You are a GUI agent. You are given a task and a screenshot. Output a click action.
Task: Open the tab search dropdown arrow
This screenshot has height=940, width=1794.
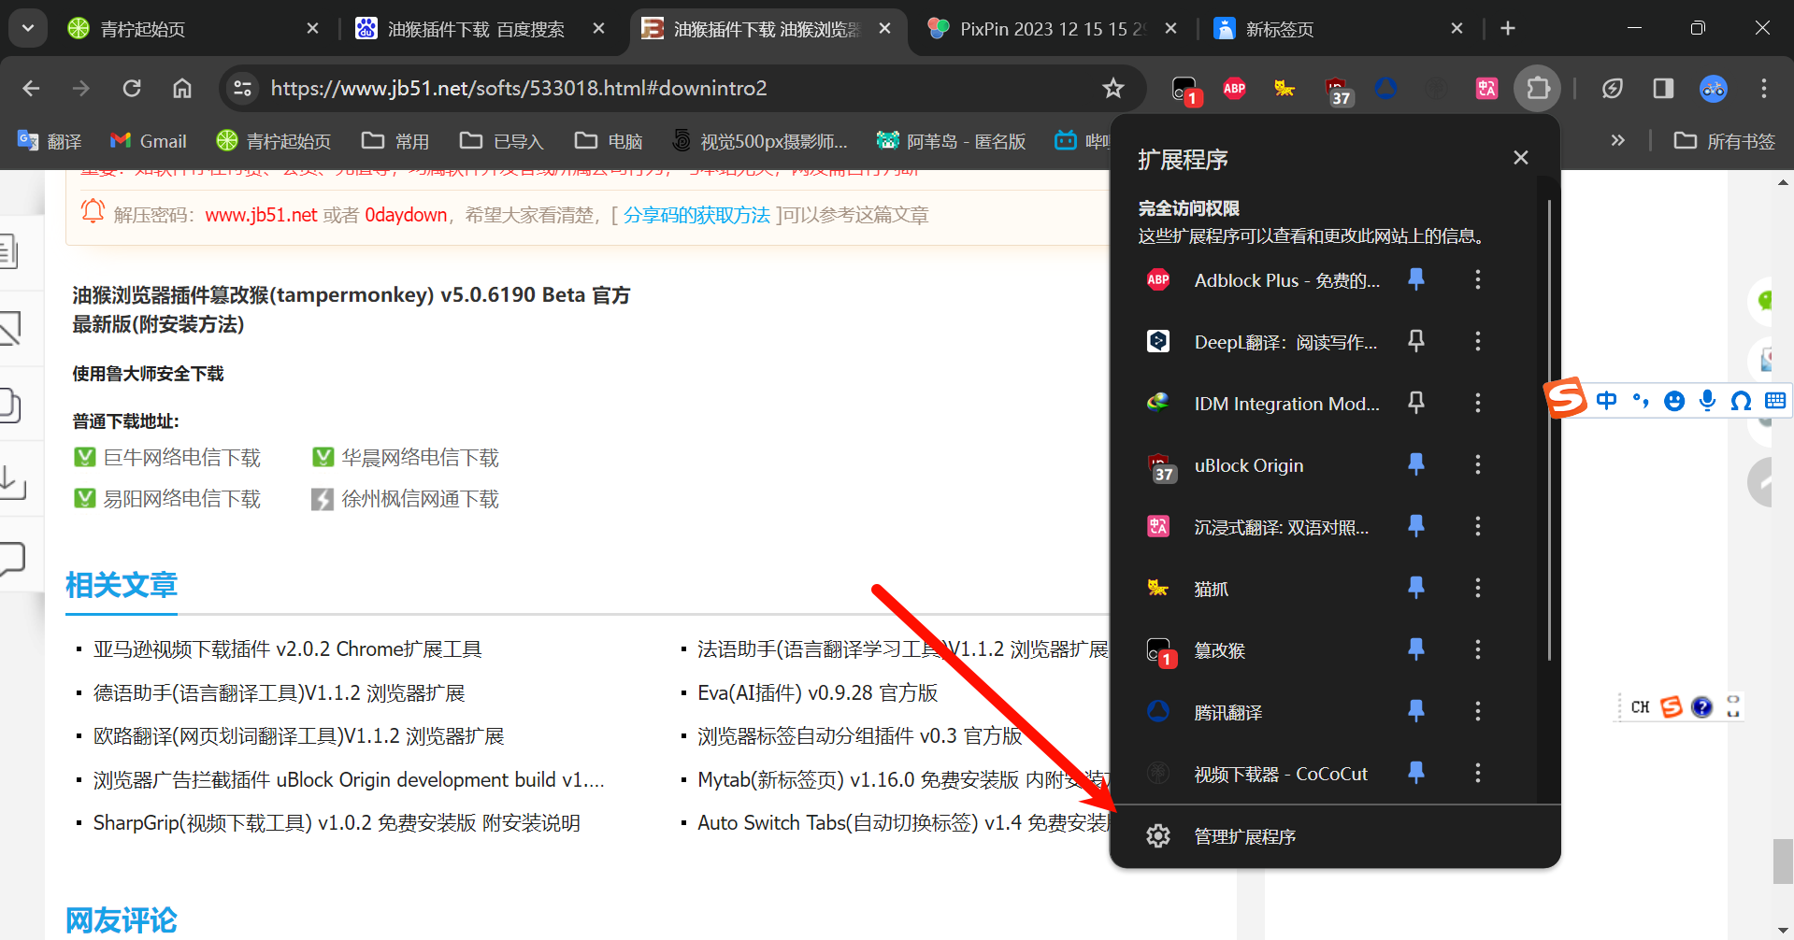[28, 29]
